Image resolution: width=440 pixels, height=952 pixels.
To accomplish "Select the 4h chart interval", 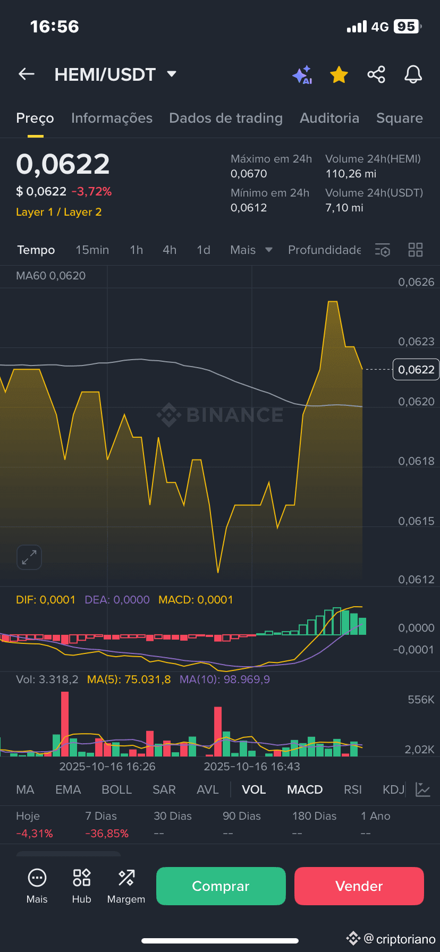I will pos(170,250).
